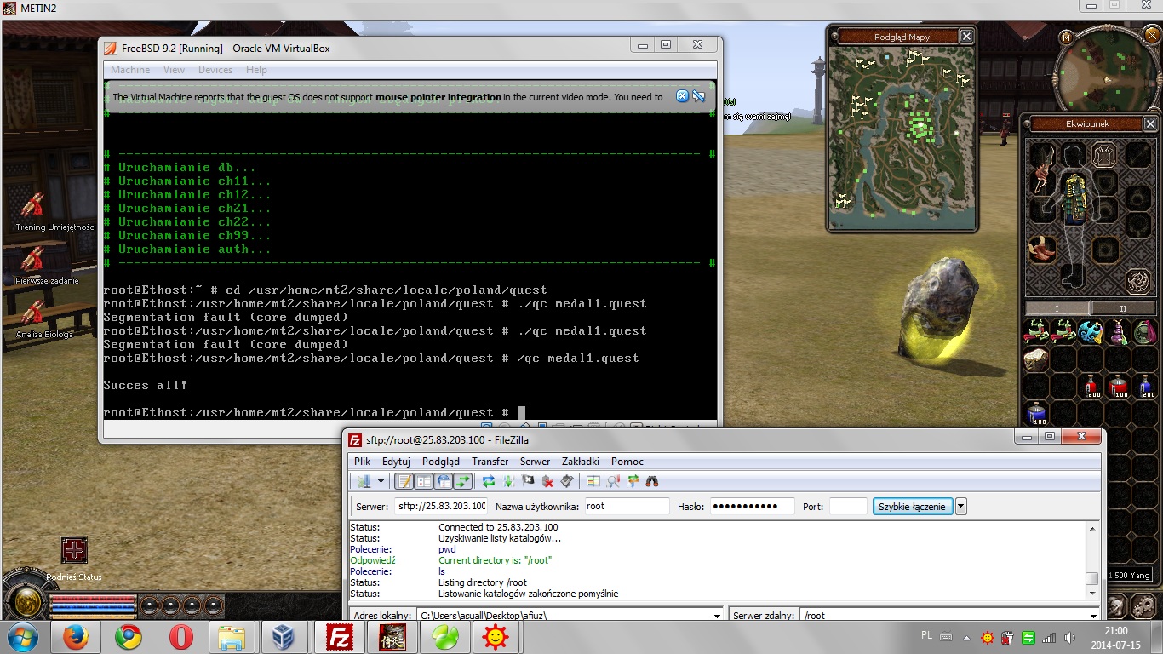Screen dimensions: 1163x654
Task: Click the dragon emblem equipment button
Action: 1138,280
